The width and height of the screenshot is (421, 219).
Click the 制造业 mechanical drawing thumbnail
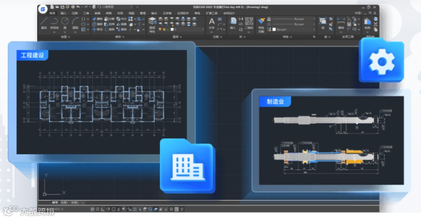pyautogui.click(x=331, y=141)
